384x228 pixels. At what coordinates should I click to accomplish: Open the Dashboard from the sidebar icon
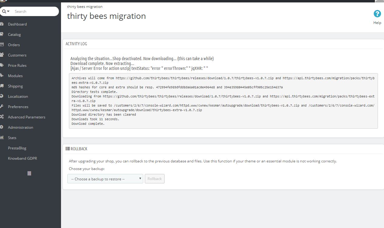pyautogui.click(x=2, y=24)
